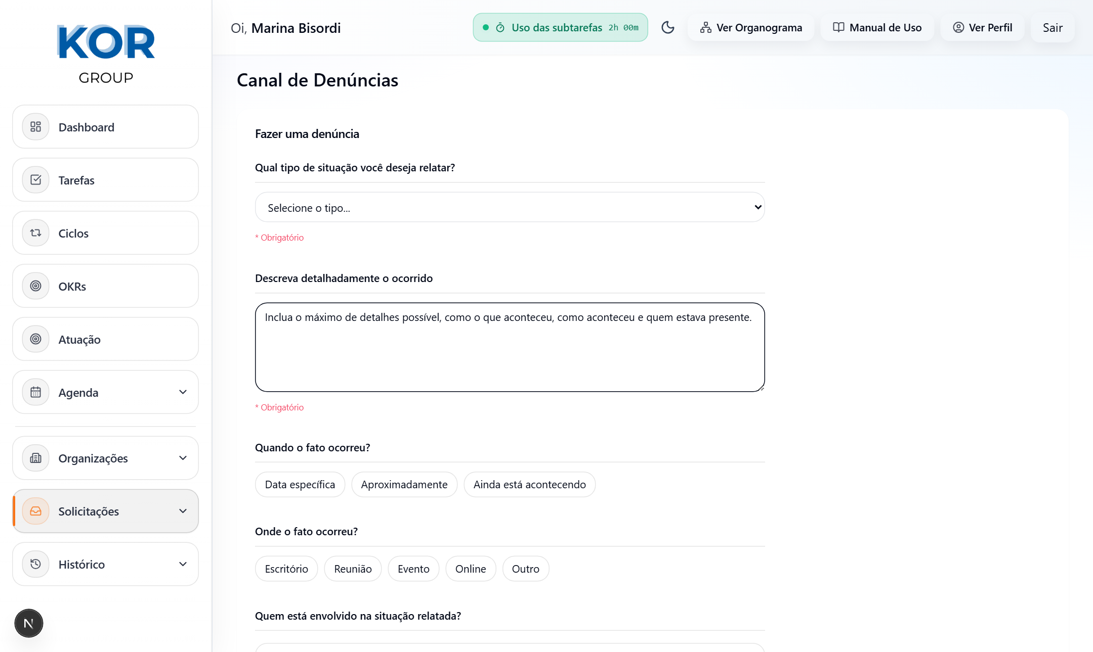
Task: Click the Tarefas checkbox icon in sidebar
Action: tap(35, 180)
